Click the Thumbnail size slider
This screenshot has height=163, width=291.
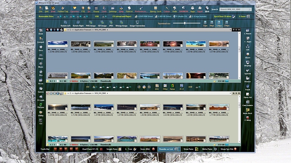[186, 23]
